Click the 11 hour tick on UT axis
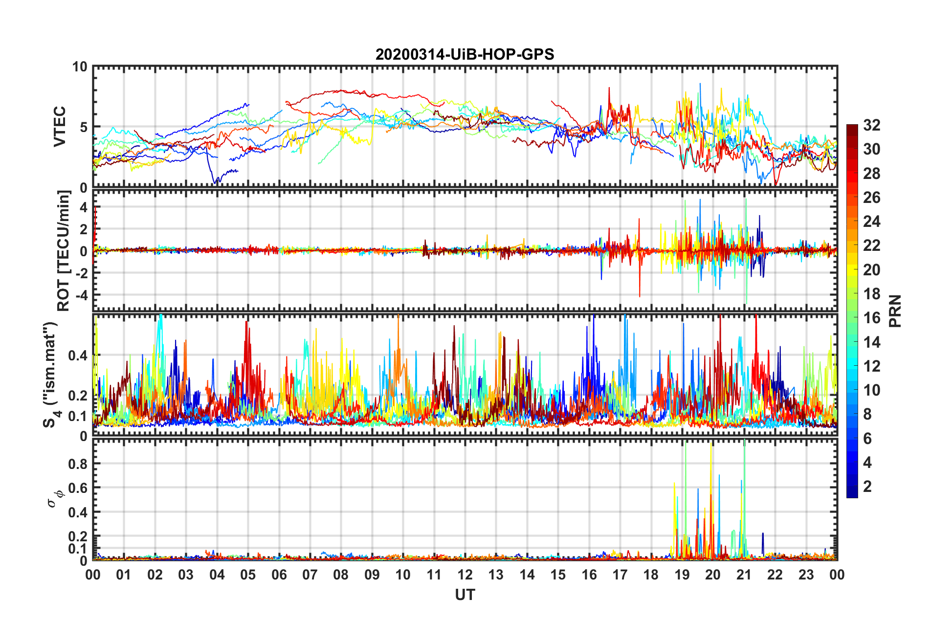Image resolution: width=930 pixels, height=622 pixels. coord(434,575)
